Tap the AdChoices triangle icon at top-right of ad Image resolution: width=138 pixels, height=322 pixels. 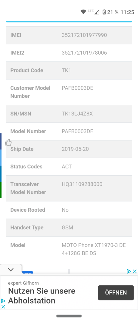(129, 271)
